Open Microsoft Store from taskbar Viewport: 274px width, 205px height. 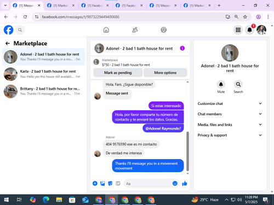72,200
